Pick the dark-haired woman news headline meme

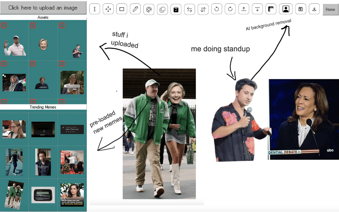[x=72, y=195]
